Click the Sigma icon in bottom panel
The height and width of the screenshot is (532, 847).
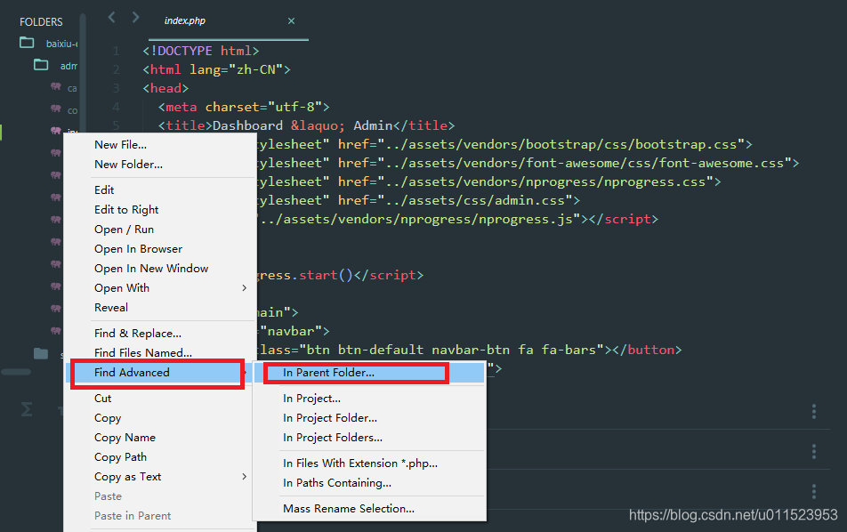(x=27, y=409)
